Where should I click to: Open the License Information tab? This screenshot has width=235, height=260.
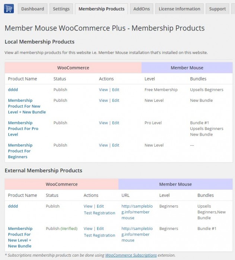point(179,9)
